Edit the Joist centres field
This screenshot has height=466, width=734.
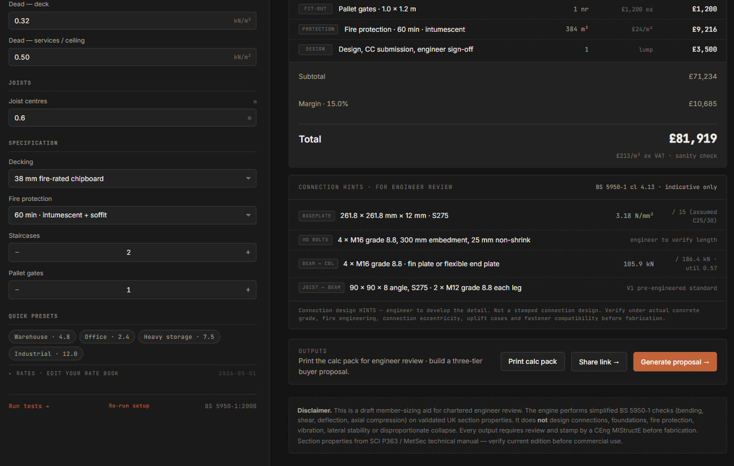[x=132, y=117]
